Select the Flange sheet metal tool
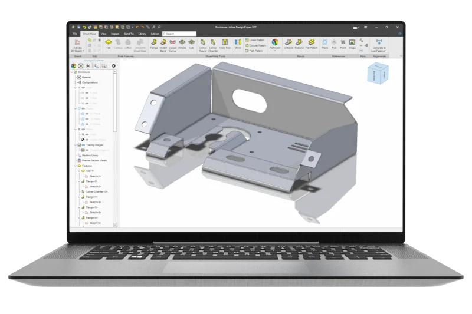 154,44
